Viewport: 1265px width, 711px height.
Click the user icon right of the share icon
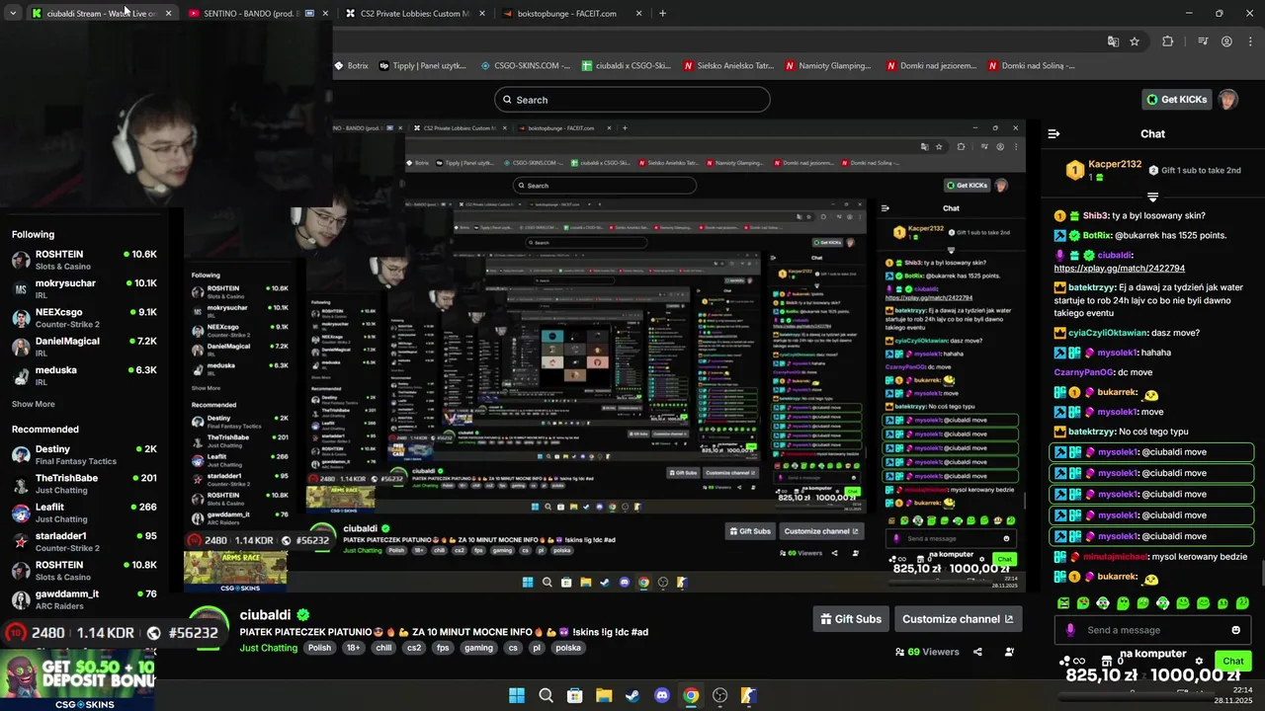click(x=1009, y=652)
